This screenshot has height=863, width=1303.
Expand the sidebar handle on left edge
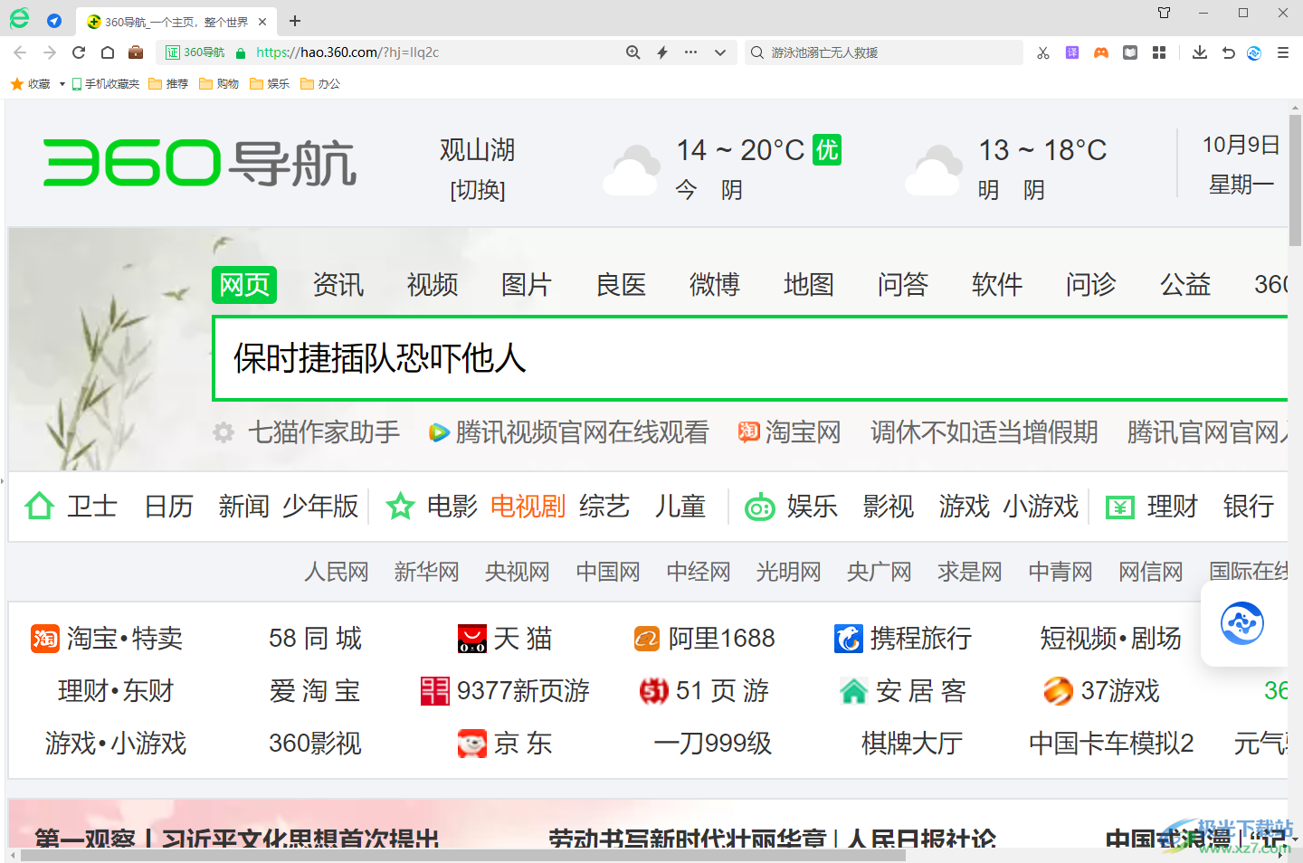point(3,481)
